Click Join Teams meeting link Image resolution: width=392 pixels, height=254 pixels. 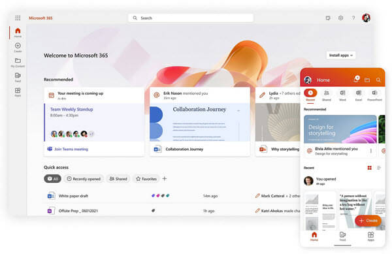point(71,149)
